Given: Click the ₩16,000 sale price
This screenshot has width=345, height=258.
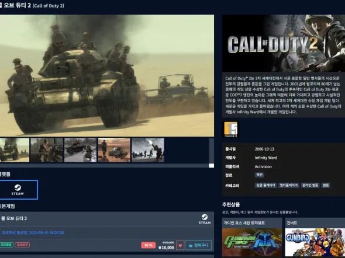Looking at the screenshot, I should tap(166, 247).
